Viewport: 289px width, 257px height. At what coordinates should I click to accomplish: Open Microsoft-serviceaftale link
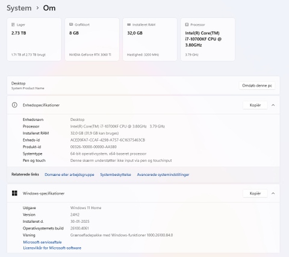42,242
